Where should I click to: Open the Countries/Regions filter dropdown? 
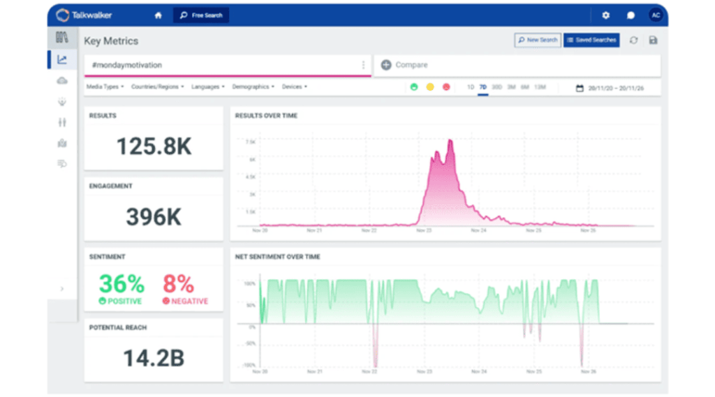coord(157,87)
